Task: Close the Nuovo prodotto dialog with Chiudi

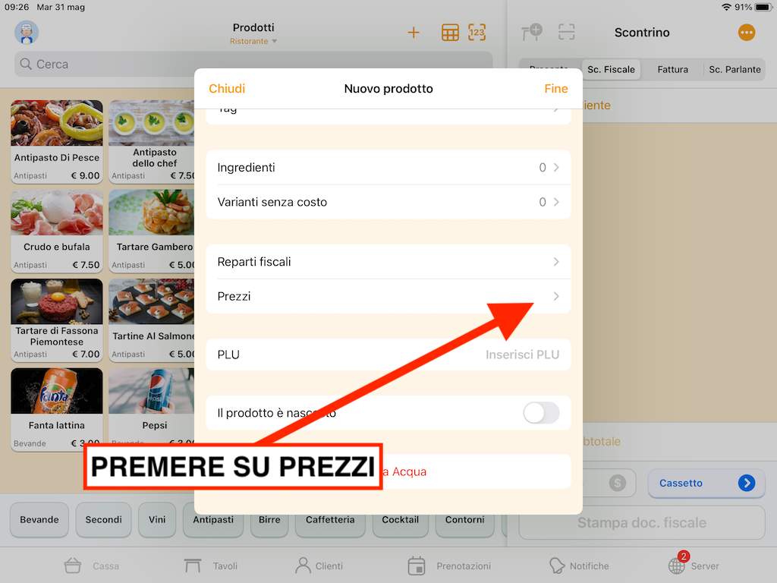Action: (x=227, y=89)
